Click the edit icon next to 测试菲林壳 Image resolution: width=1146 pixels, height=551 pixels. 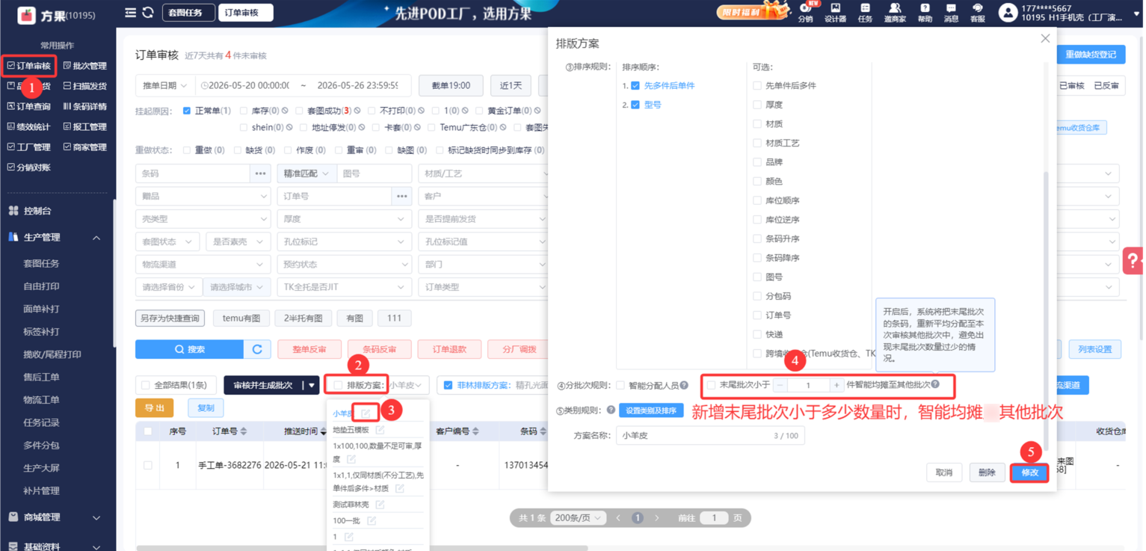(x=380, y=505)
